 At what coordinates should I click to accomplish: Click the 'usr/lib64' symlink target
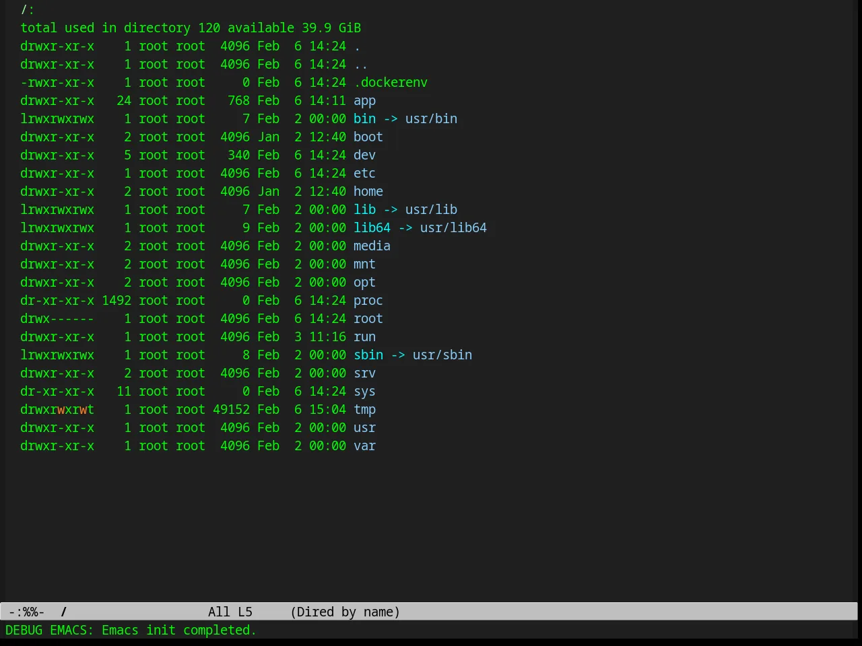453,228
